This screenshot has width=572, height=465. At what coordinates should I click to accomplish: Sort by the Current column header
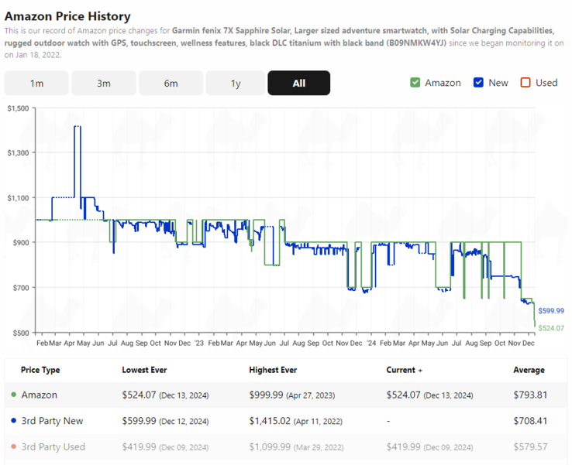pos(404,370)
